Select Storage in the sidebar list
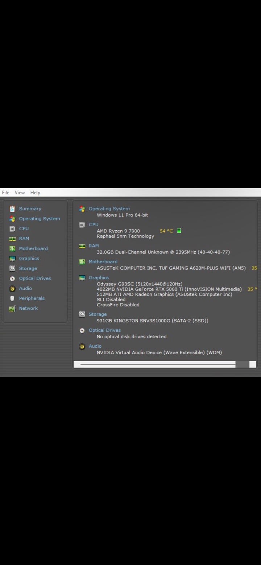The image size is (261, 565). click(x=28, y=269)
